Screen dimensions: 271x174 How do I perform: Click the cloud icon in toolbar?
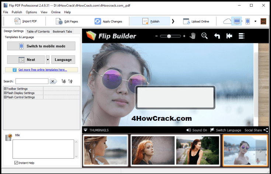[227, 21]
